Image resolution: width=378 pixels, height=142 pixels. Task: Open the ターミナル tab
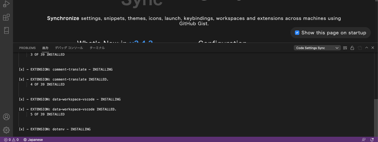(97, 48)
